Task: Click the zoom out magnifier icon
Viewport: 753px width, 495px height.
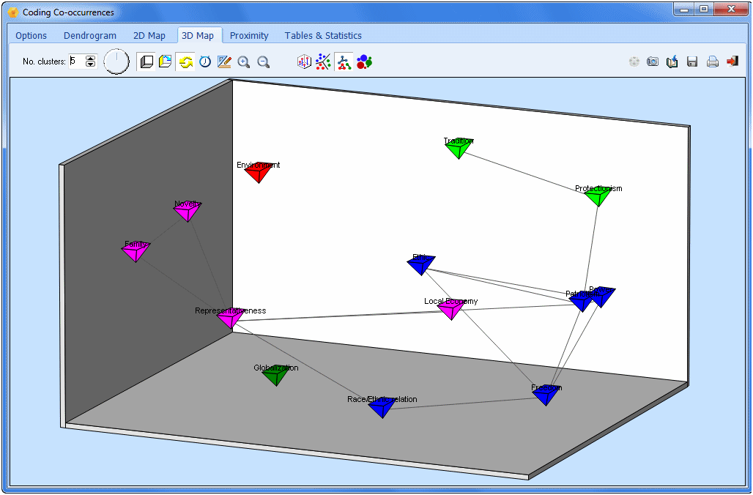Action: click(x=264, y=62)
